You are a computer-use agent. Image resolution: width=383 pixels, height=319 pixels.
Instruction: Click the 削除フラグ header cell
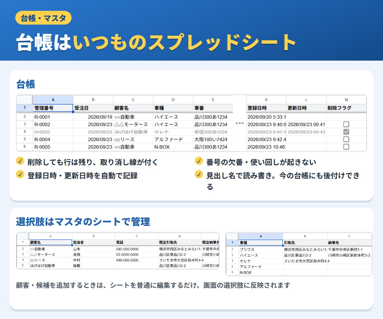click(346, 108)
